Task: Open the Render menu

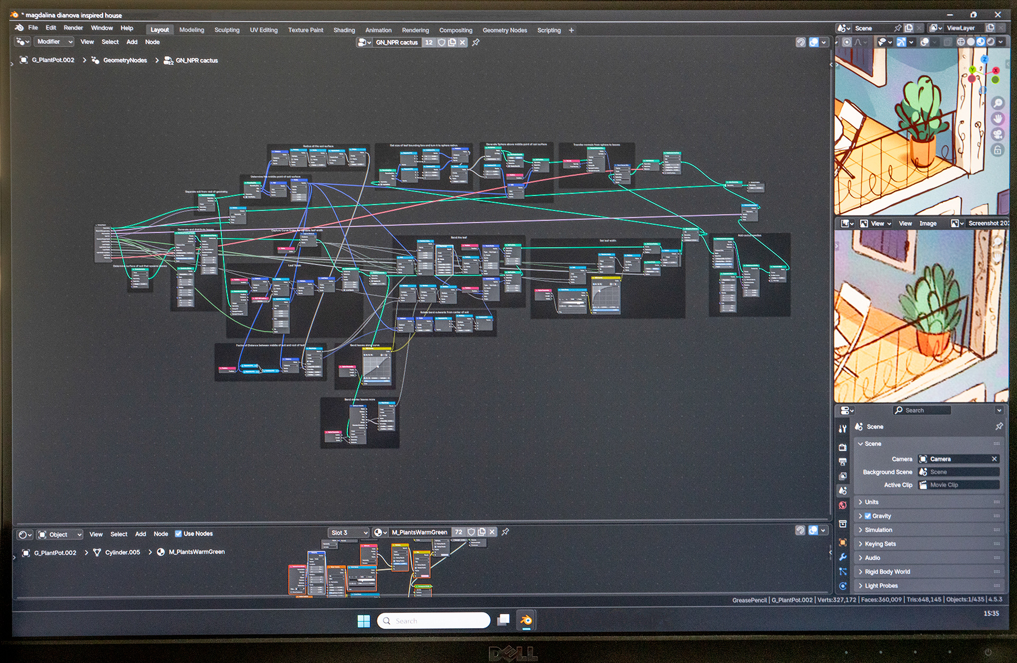Action: tap(73, 28)
